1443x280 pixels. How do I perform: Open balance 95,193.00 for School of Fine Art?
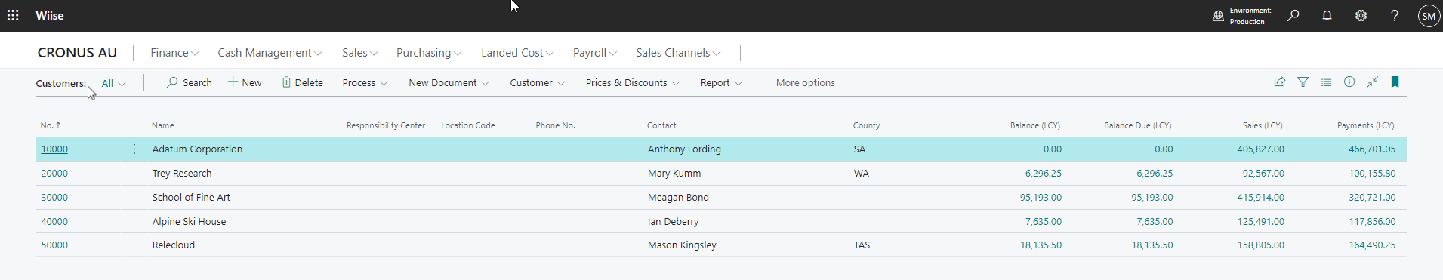tap(1041, 198)
